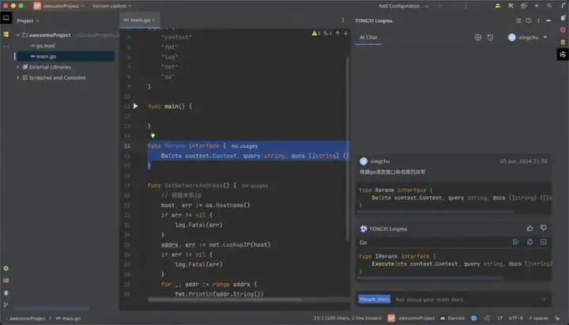Open the Project tool window icon
Screen dimensions: 569x325
(6, 18)
